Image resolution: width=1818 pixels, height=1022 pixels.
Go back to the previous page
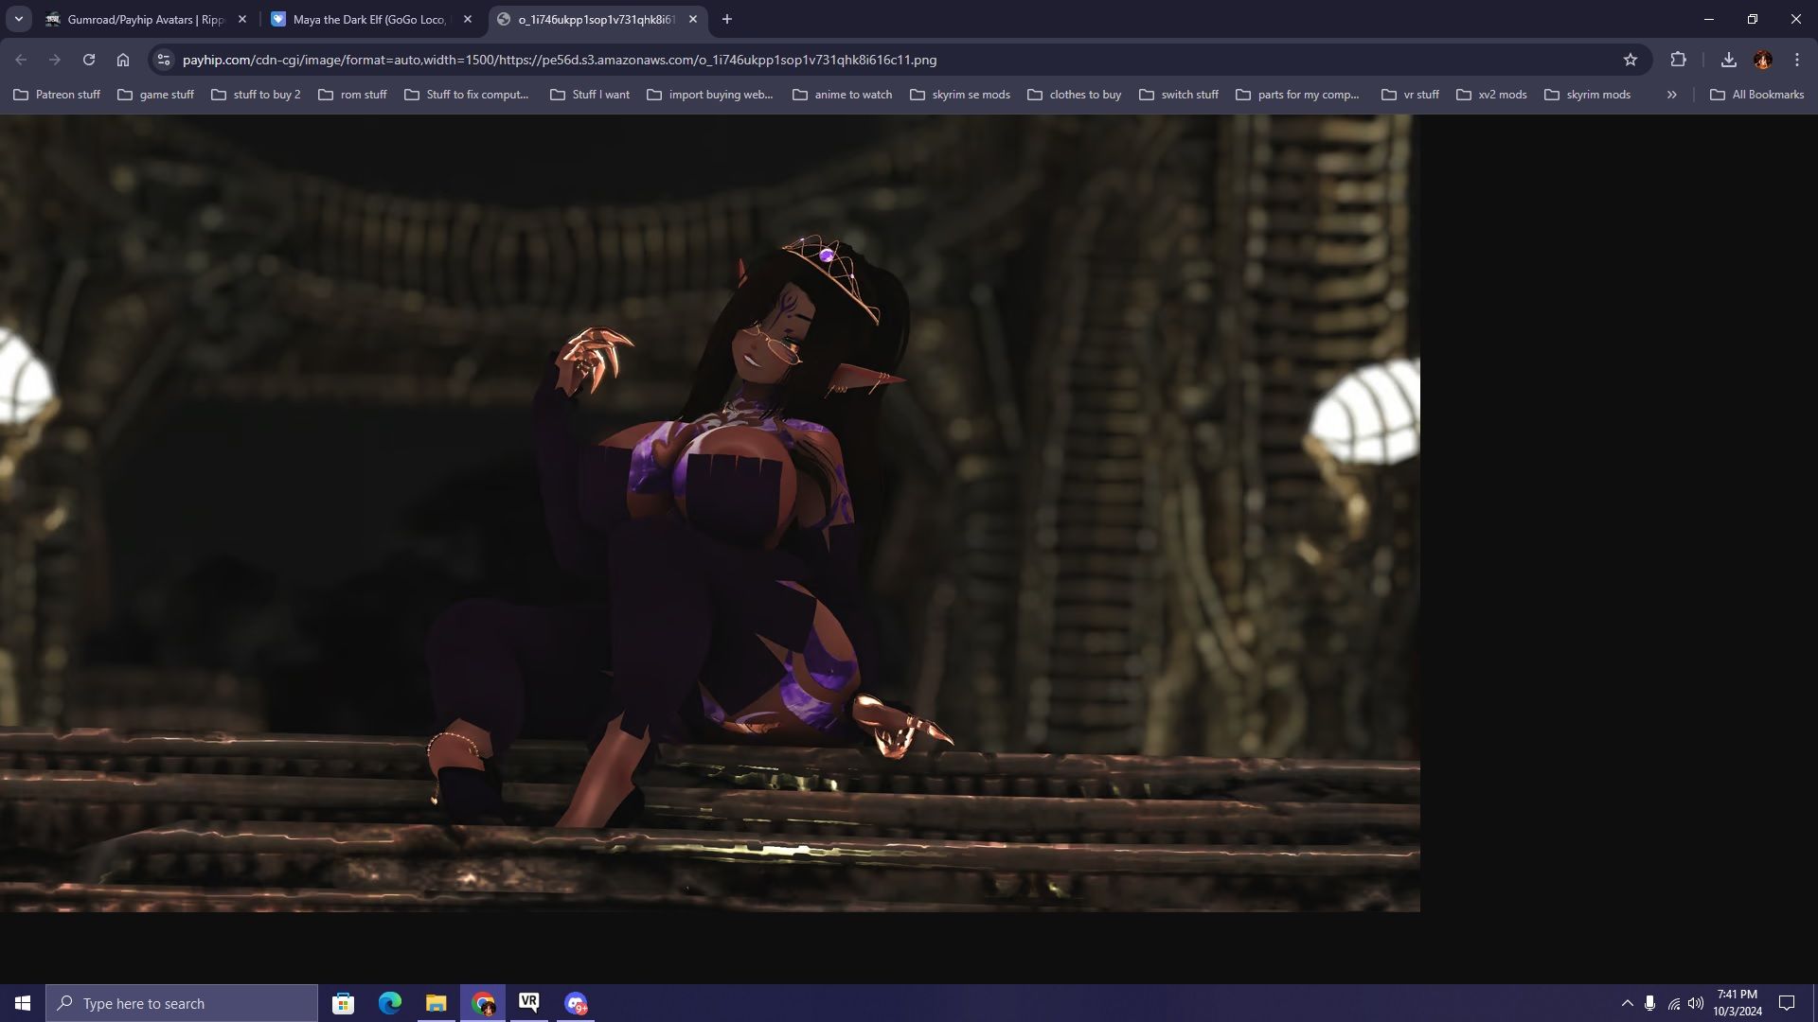coord(21,60)
